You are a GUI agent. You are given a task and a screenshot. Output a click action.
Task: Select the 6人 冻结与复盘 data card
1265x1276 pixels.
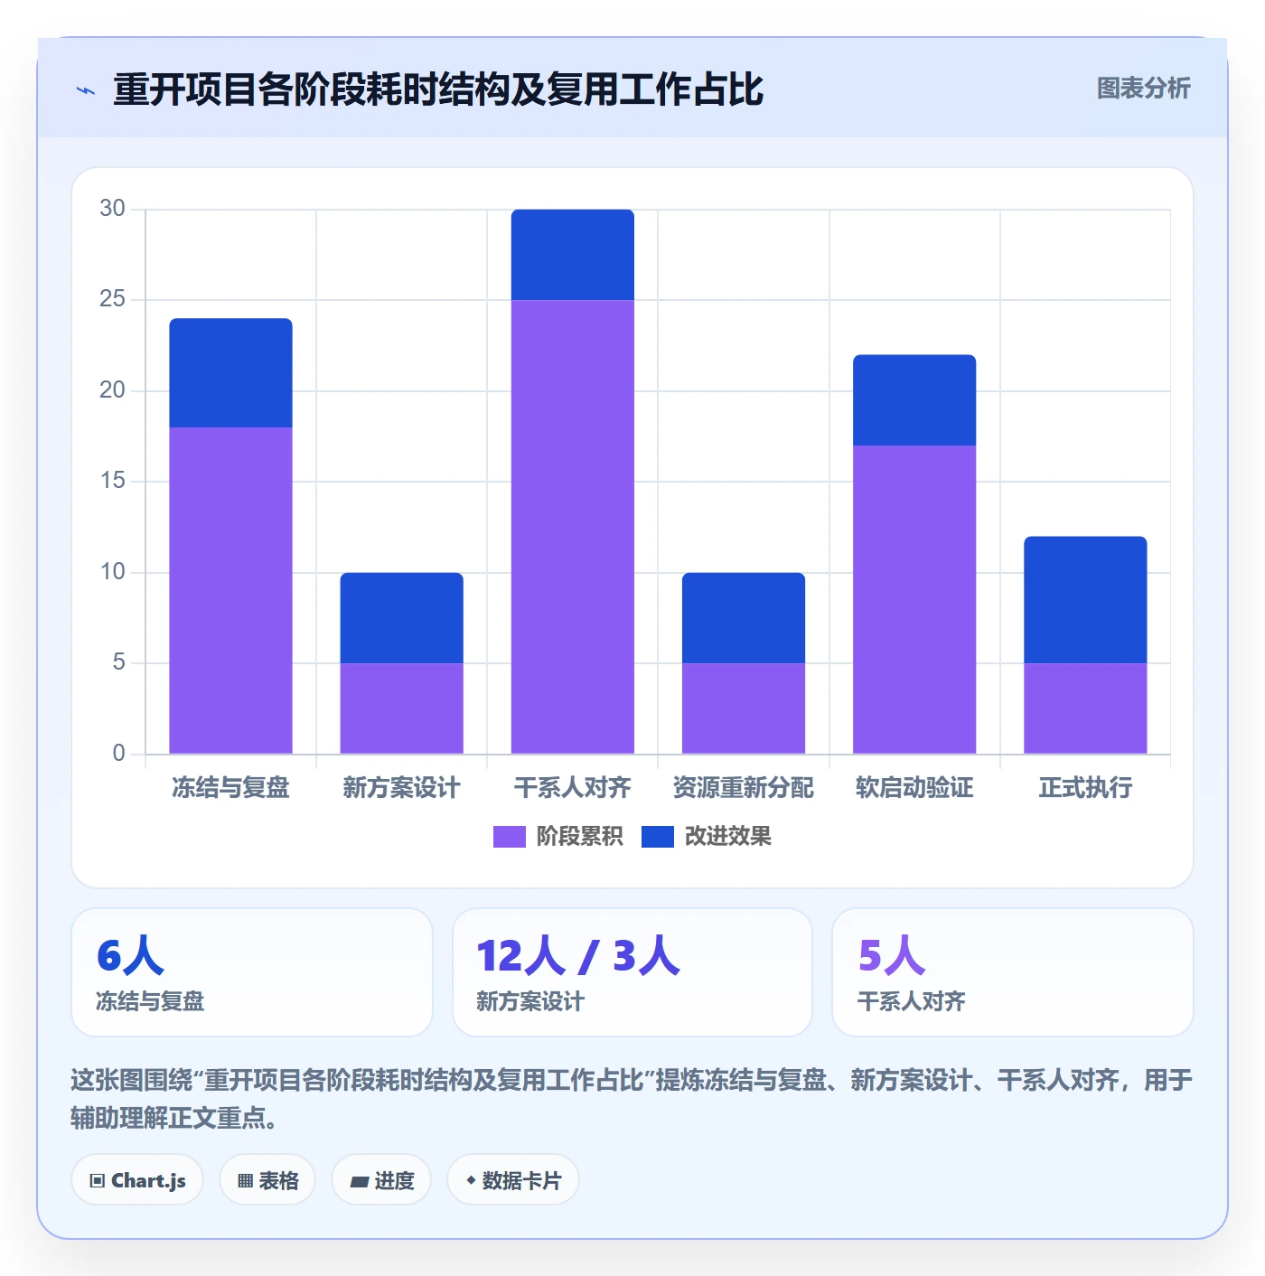point(252,972)
